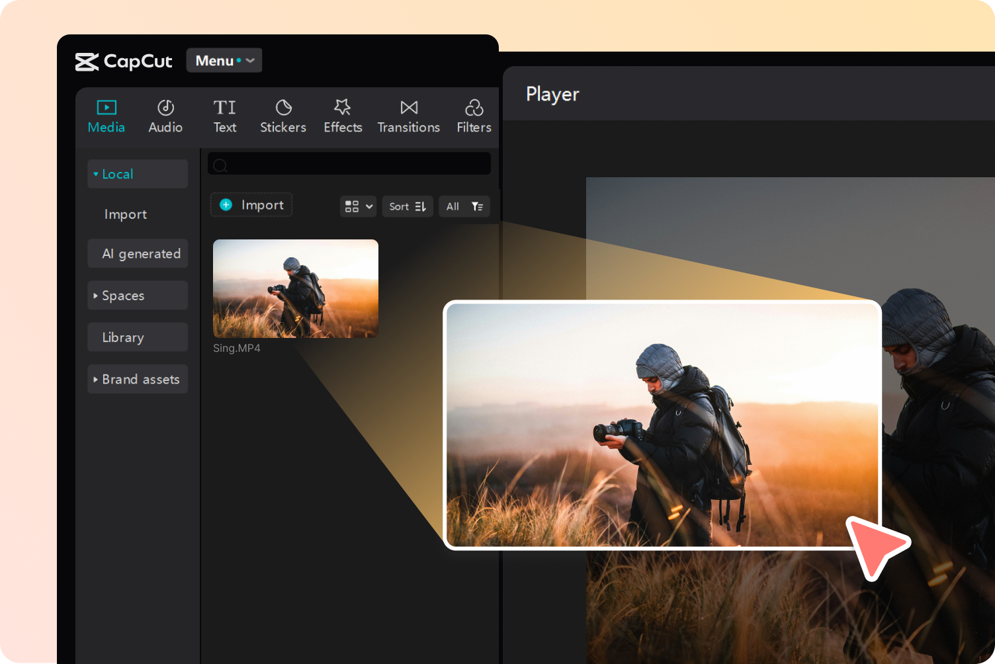Select Import in the sidebar
Viewport: 995px width, 664px height.
[x=126, y=214]
